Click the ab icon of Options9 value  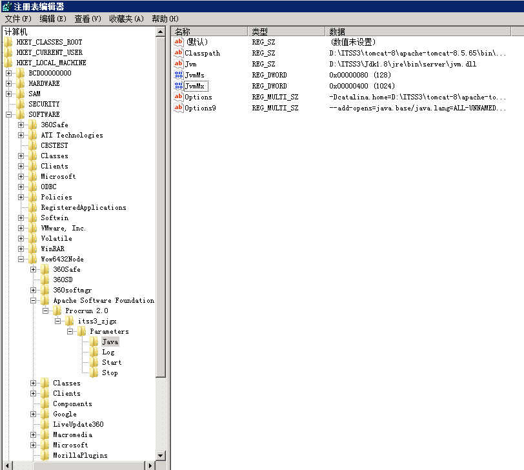click(179, 108)
